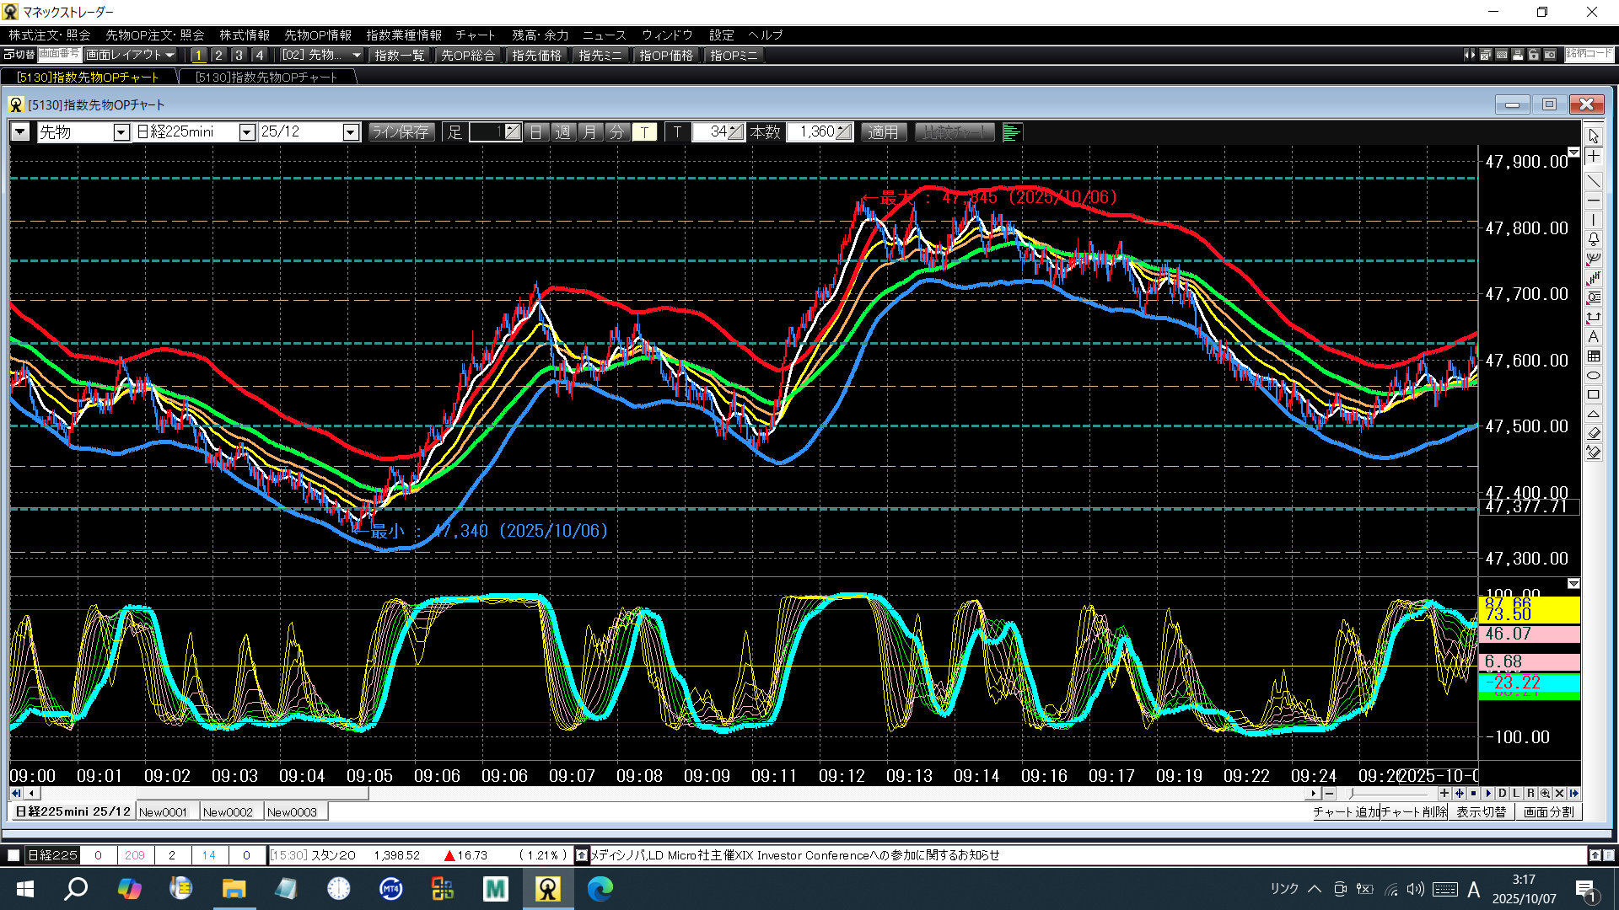Open the チャート menu
Screen dimensions: 1619x910
(475, 35)
